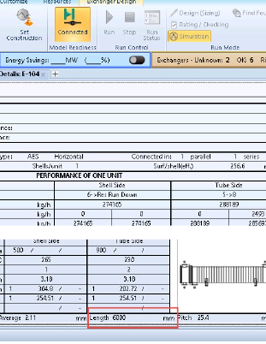Close the Details: E-104 tab
266x344 pixels.
point(43,75)
